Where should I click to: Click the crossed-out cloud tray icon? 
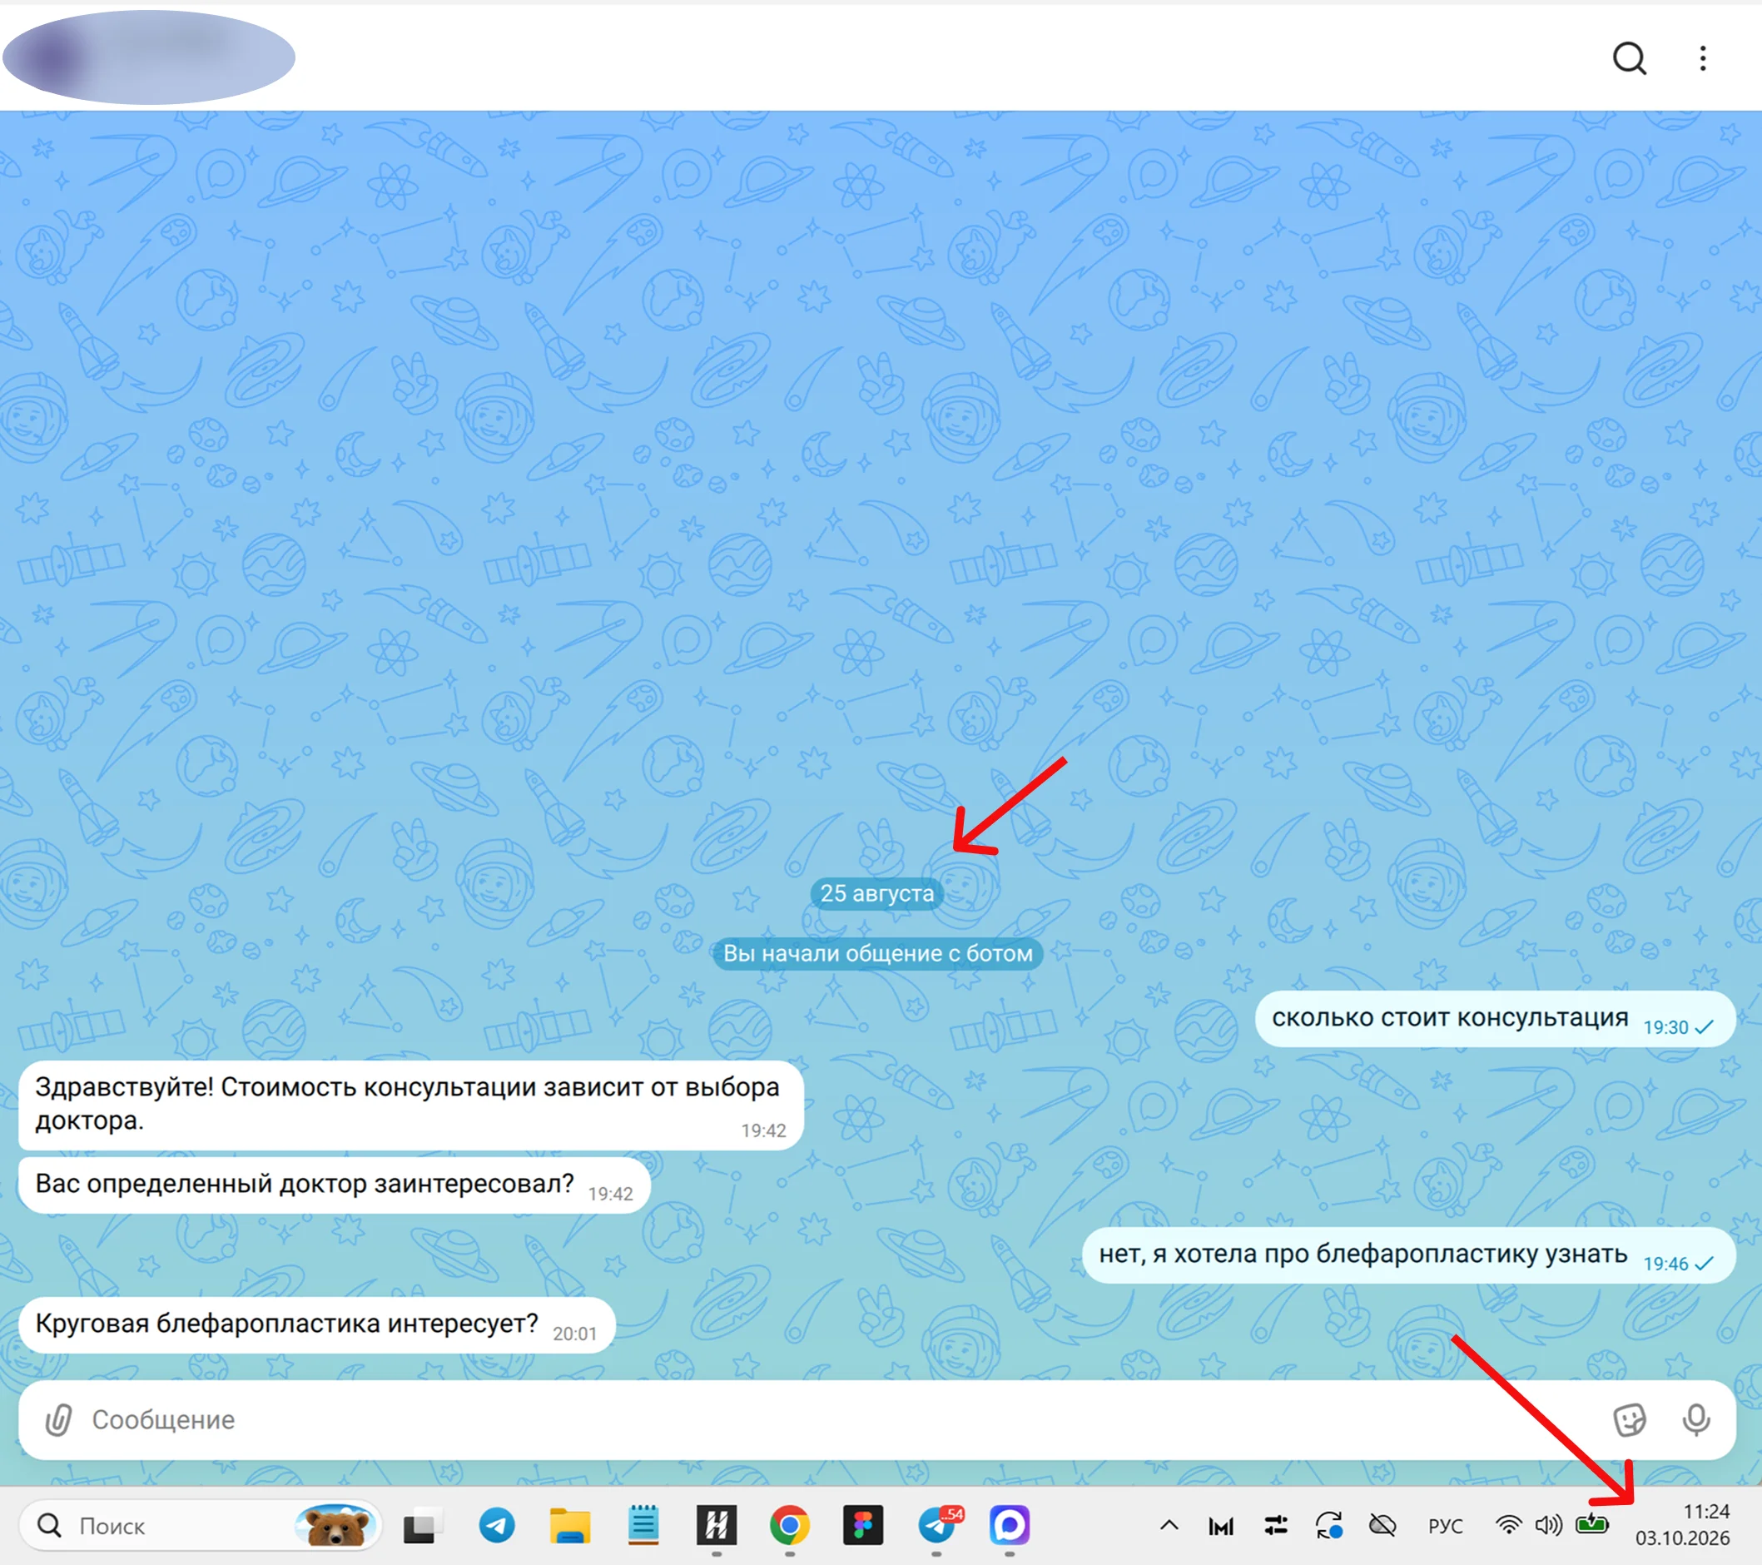click(1382, 1525)
